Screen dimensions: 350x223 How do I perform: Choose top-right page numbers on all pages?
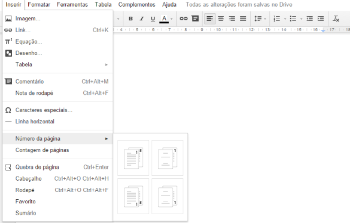133,158
